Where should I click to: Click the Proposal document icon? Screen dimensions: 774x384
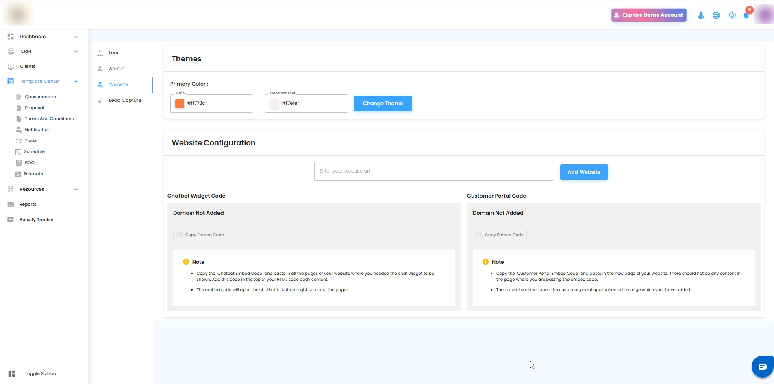coord(19,108)
